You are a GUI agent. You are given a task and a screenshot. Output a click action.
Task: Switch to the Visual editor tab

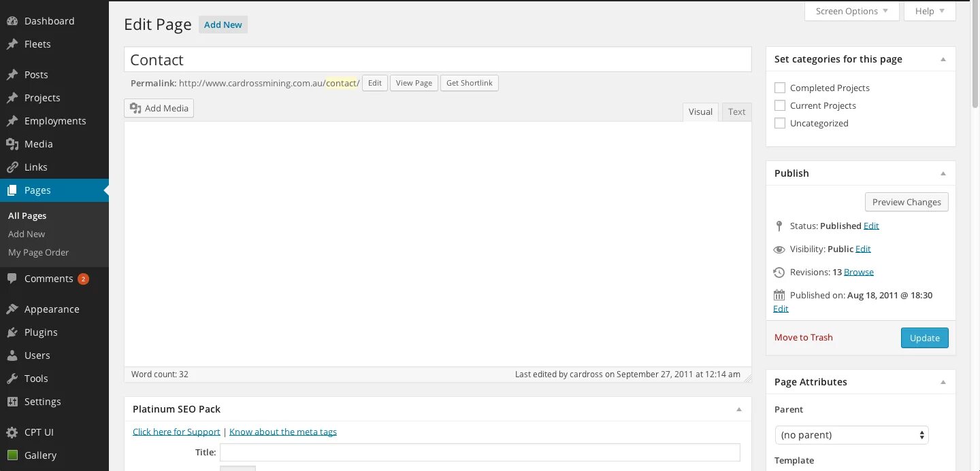(x=700, y=112)
